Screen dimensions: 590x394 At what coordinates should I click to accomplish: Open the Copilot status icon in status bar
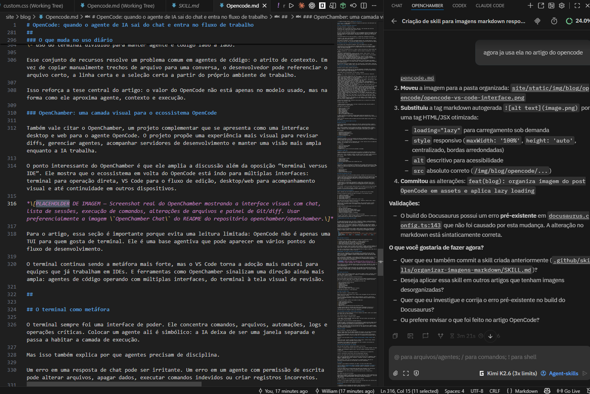click(x=547, y=391)
